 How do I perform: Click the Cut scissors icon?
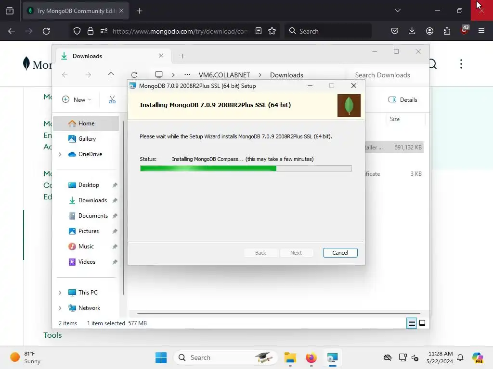(112, 99)
